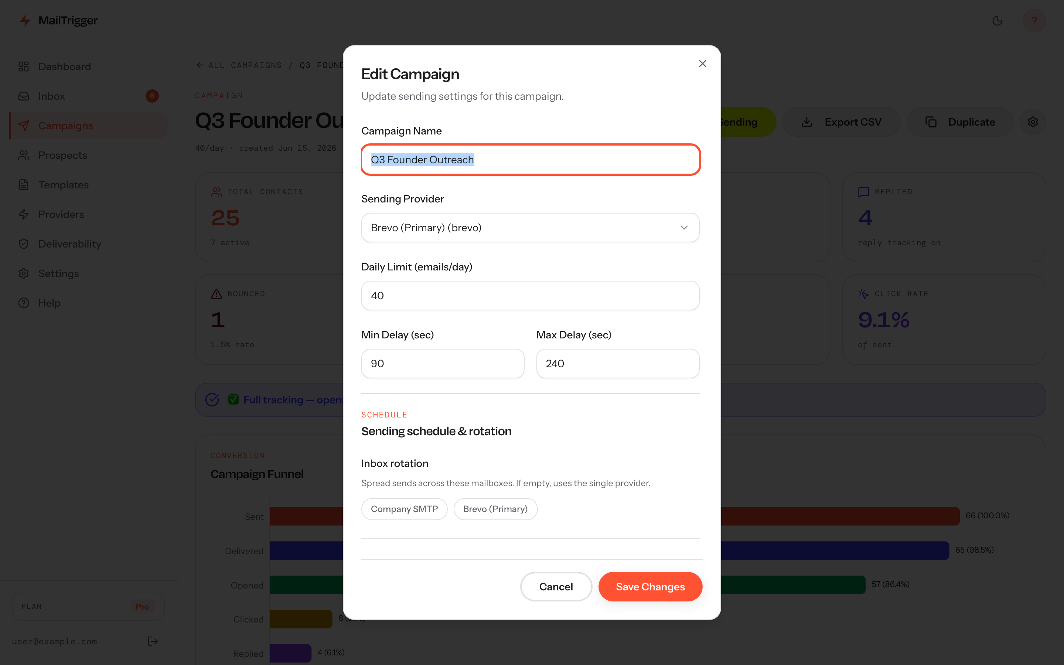Click the Campaigns paper plane icon
Screen dimensions: 1064x665
(x=24, y=125)
